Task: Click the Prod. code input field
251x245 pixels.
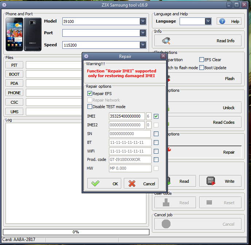Action: (130, 159)
